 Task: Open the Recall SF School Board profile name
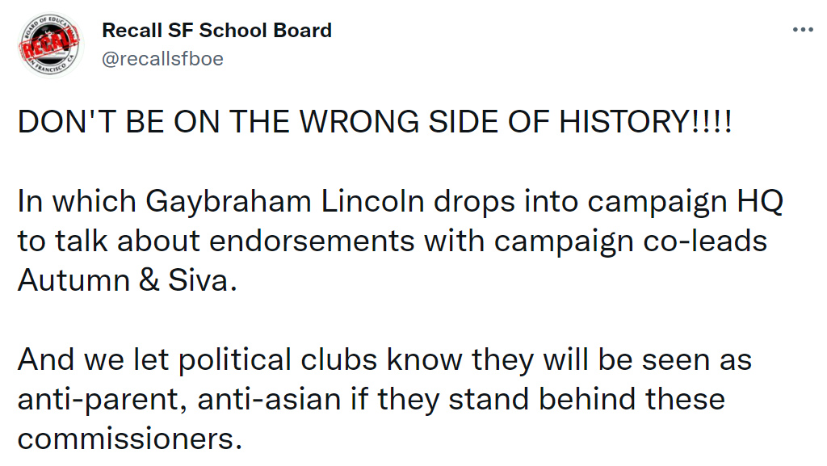(x=216, y=31)
